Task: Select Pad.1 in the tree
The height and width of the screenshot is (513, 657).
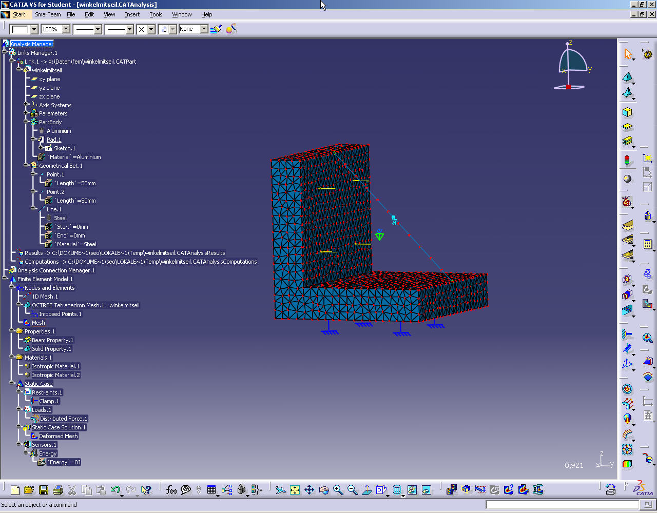Action: pyautogui.click(x=54, y=140)
